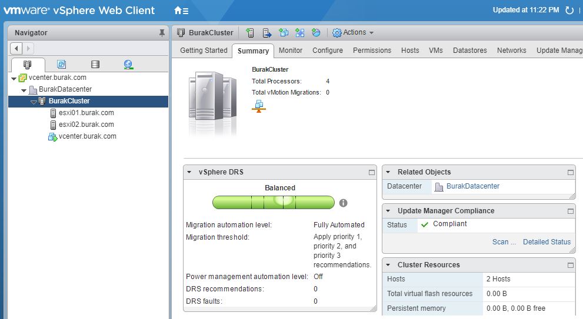Viewport: 583px width, 319px height.
Task: Select the vcenter.burak.com VM under BurakCluster
Action: (88, 137)
